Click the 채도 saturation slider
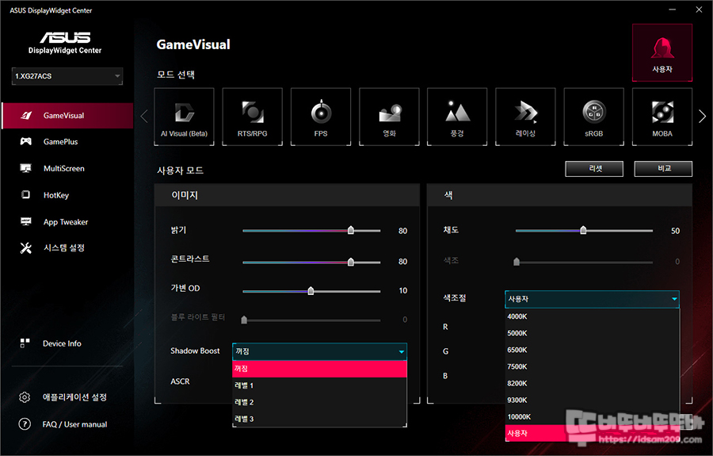This screenshot has height=456, width=713. tap(584, 231)
